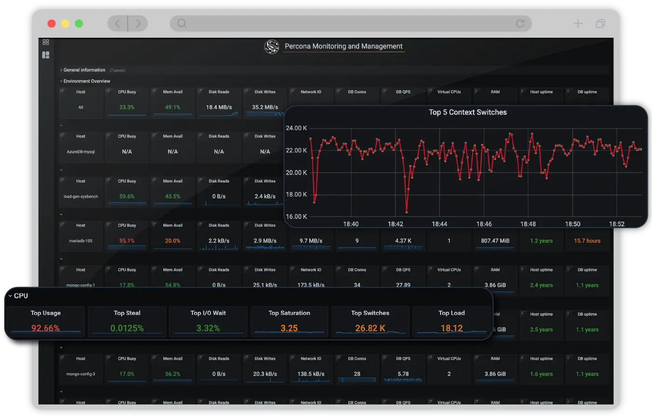
Task: Click the external link icon on the Network IO panel
Action: pos(292,91)
